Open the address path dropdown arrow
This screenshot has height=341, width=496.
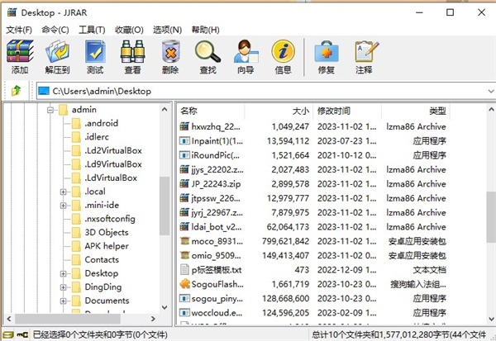point(490,91)
